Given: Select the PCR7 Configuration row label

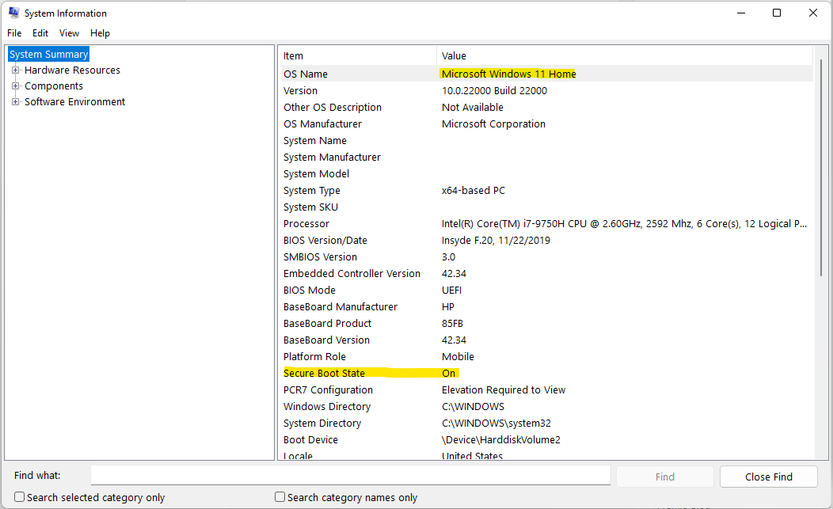Looking at the screenshot, I should click(x=328, y=390).
